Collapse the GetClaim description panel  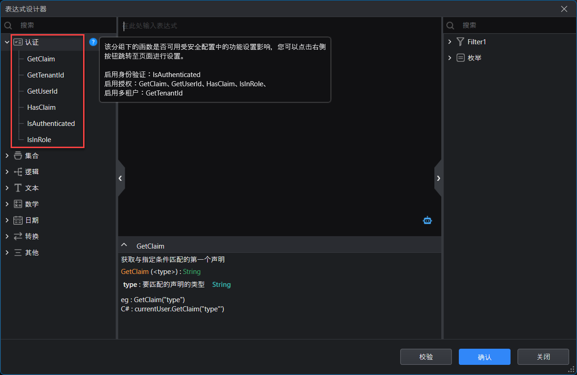[x=124, y=245]
